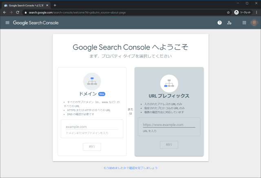Screen dimensions: 261x178
Task: Click the Google Search Console header logo
Action: pyautogui.click(x=36, y=23)
